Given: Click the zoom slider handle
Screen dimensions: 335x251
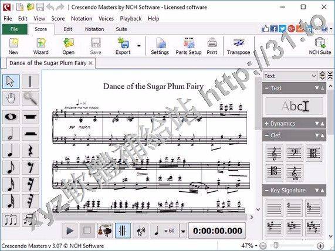Looking at the screenshot, I should click(276, 245).
